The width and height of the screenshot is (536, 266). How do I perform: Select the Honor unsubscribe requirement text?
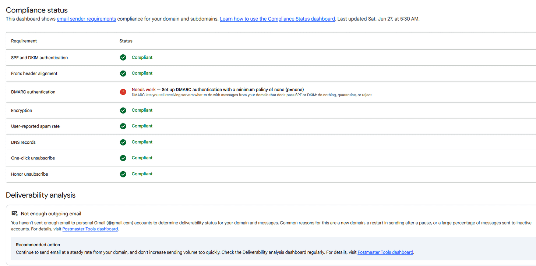tap(29, 174)
